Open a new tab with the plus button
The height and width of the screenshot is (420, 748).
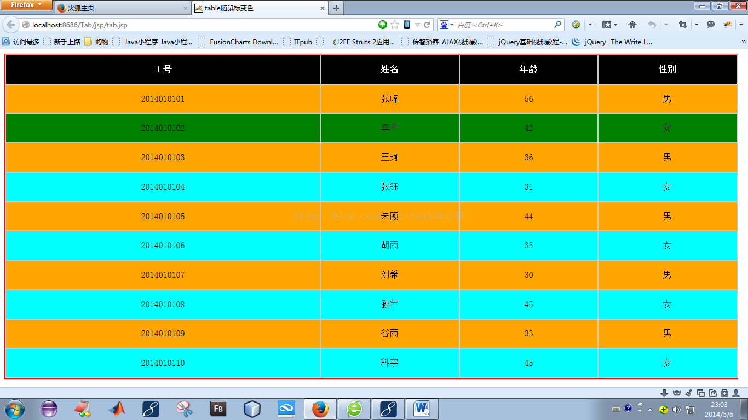coord(336,8)
